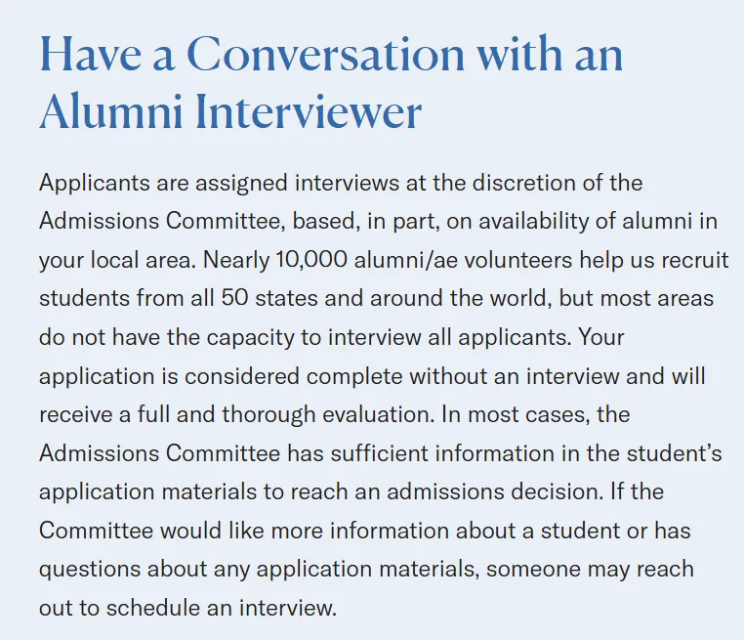The height and width of the screenshot is (640, 744).
Task: Click the word "Applicants" starting the paragraph
Action: click(x=93, y=183)
